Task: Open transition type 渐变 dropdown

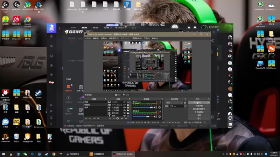Action: coord(174,103)
